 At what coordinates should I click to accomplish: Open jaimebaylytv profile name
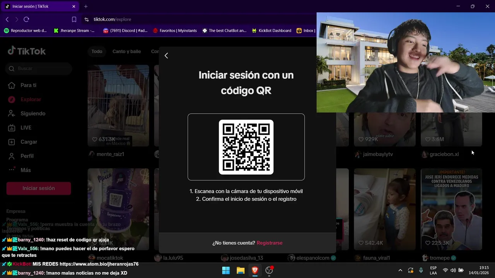[378, 154]
